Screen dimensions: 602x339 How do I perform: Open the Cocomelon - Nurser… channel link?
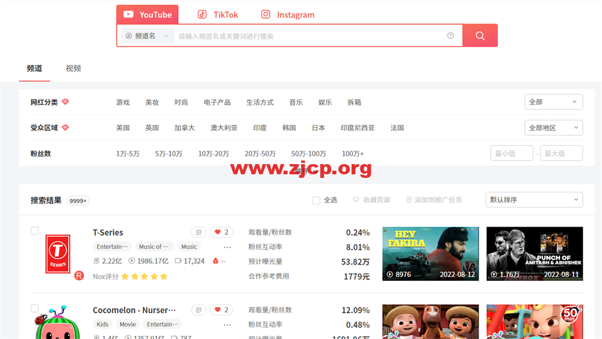tap(134, 310)
